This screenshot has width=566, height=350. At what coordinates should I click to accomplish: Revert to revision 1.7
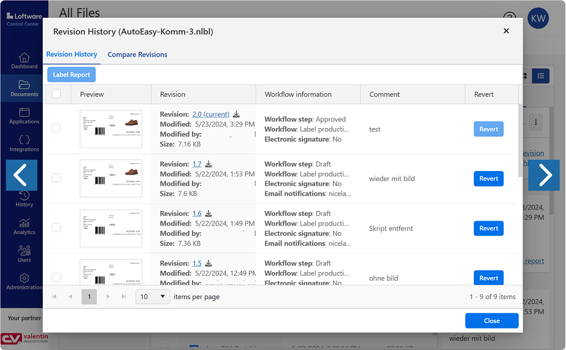(x=488, y=178)
